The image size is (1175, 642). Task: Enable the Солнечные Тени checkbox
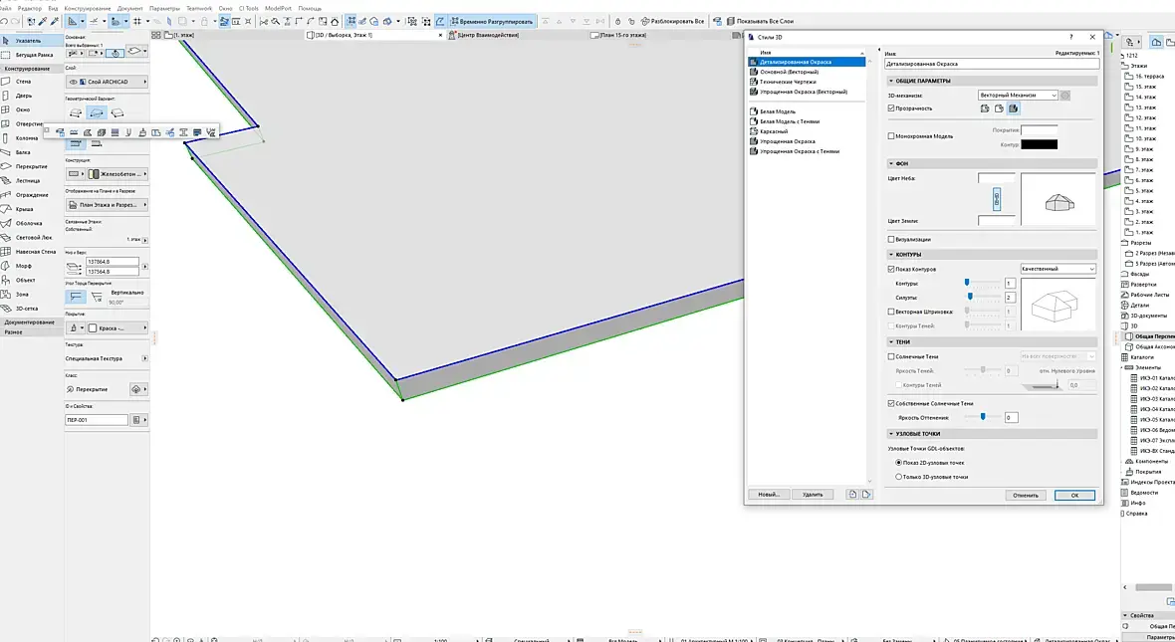pos(891,356)
